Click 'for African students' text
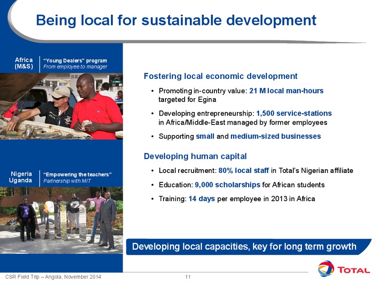376x282 pixels. 293,185
